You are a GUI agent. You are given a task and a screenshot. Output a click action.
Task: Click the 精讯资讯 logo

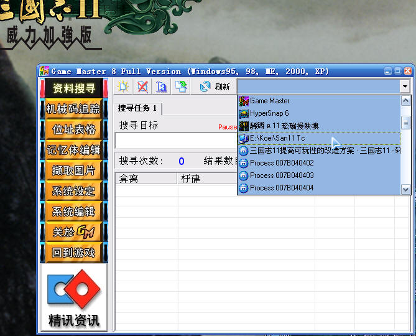pyautogui.click(x=73, y=298)
